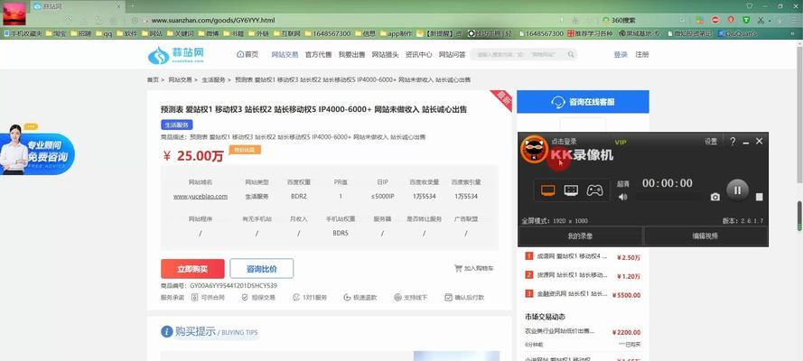Image resolution: width=803 pixels, height=361 pixels.
Task: Open 微博 bookmarks folder
Action: (209, 33)
